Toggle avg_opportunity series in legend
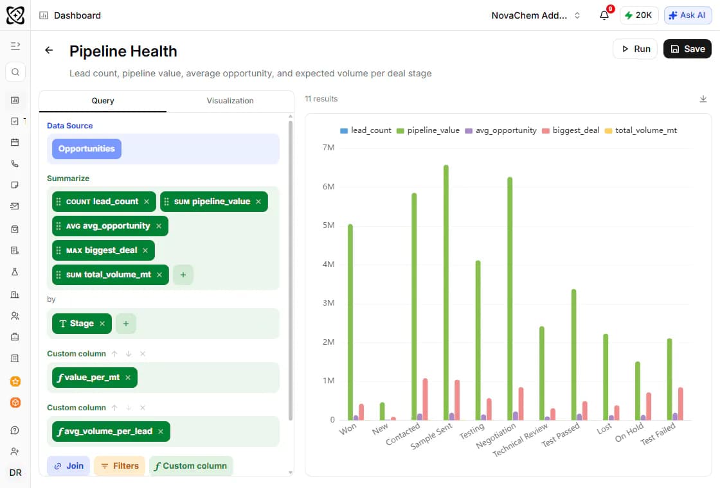 click(x=501, y=130)
